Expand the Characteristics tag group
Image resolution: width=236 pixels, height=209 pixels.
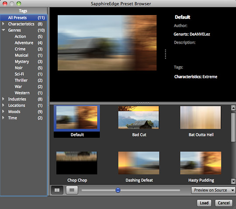(3, 24)
